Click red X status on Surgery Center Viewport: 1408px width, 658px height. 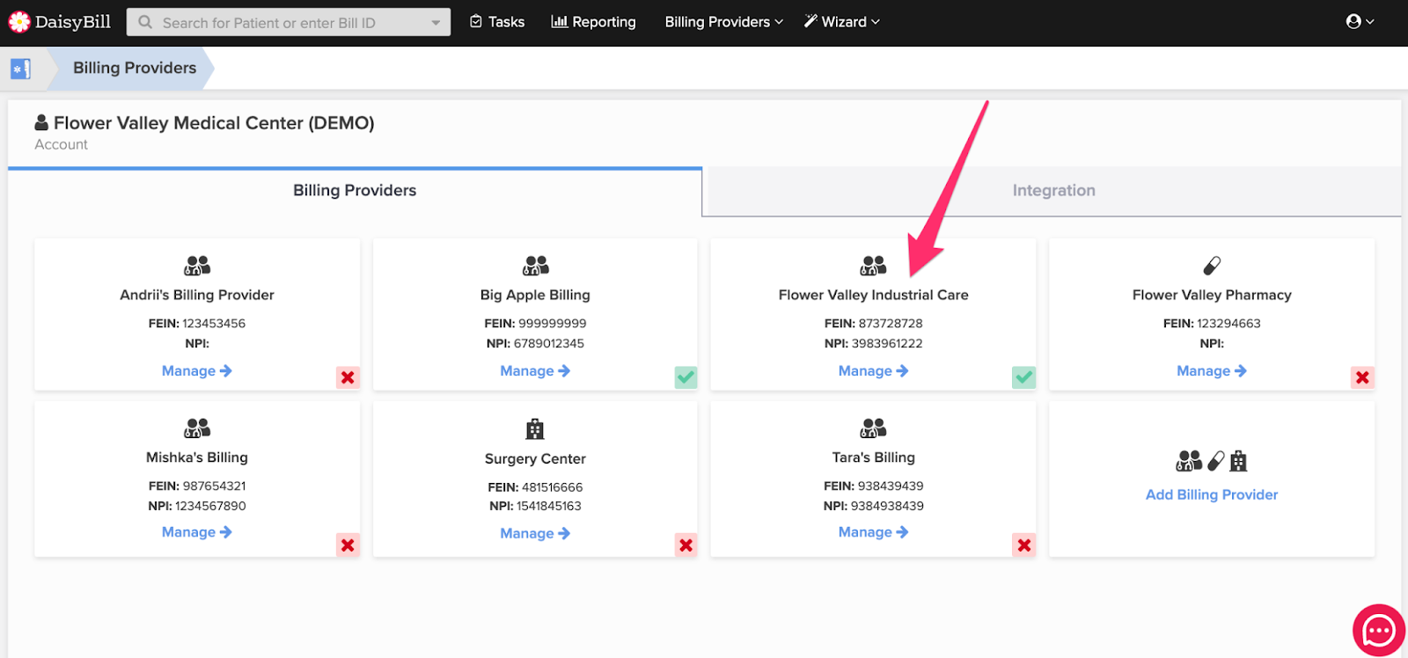(x=686, y=545)
